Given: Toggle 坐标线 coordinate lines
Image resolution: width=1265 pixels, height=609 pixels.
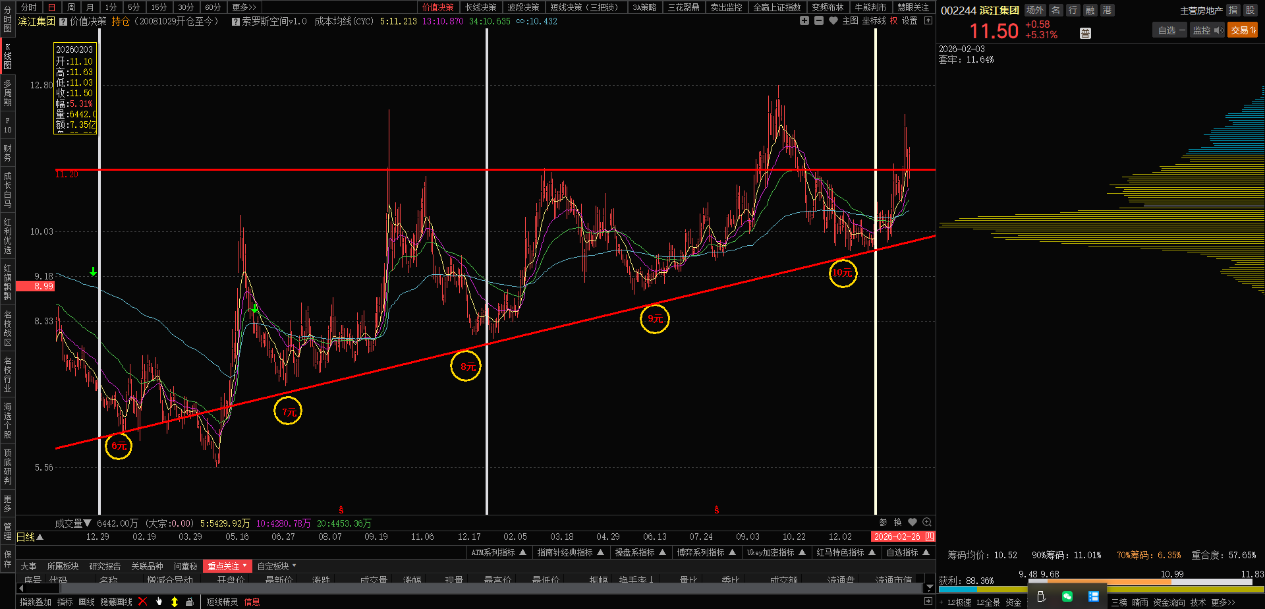Looking at the screenshot, I should [874, 21].
